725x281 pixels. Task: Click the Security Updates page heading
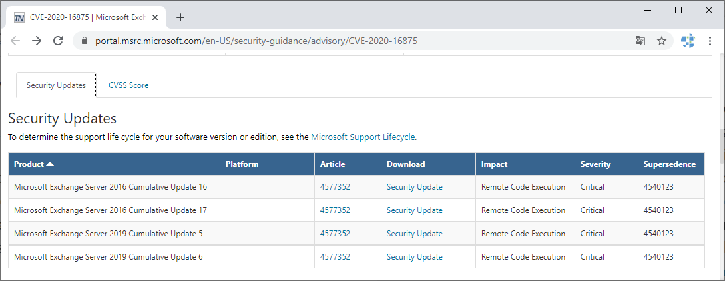point(63,119)
